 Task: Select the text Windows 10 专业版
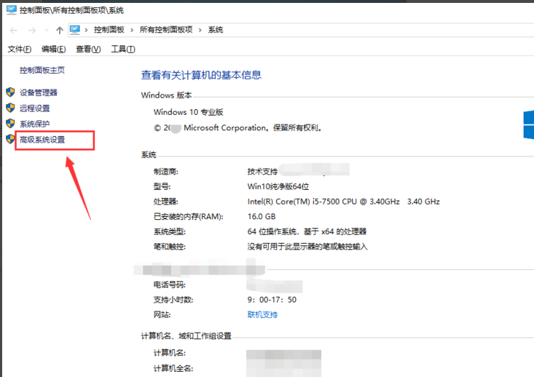click(189, 112)
